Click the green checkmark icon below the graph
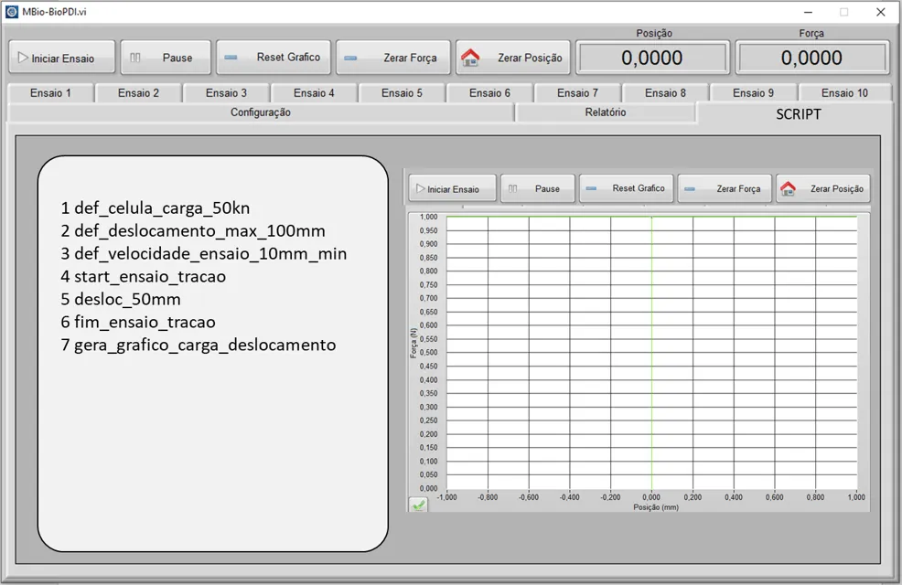This screenshot has height=585, width=902. [x=418, y=505]
